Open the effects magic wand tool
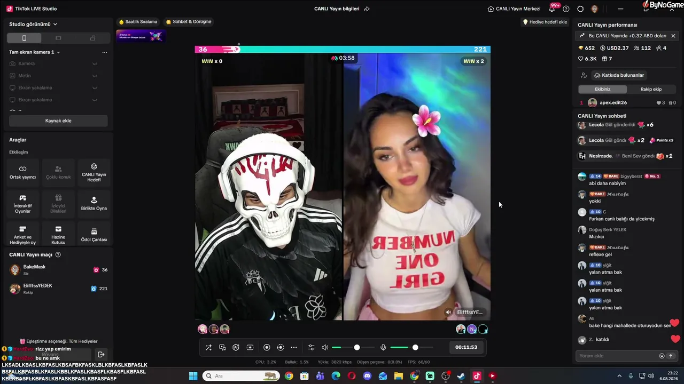The width and height of the screenshot is (684, 384). click(208, 347)
